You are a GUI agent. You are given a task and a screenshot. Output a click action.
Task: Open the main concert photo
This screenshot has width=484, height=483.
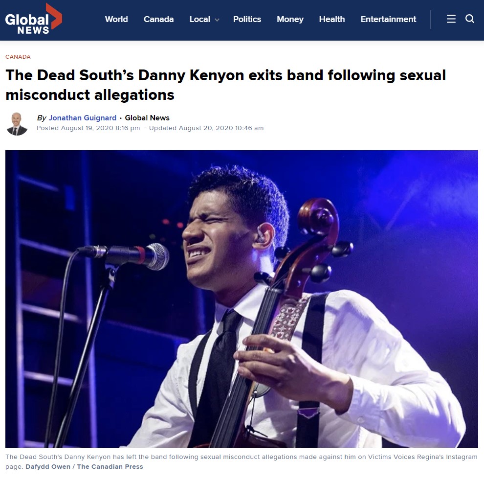click(x=242, y=299)
